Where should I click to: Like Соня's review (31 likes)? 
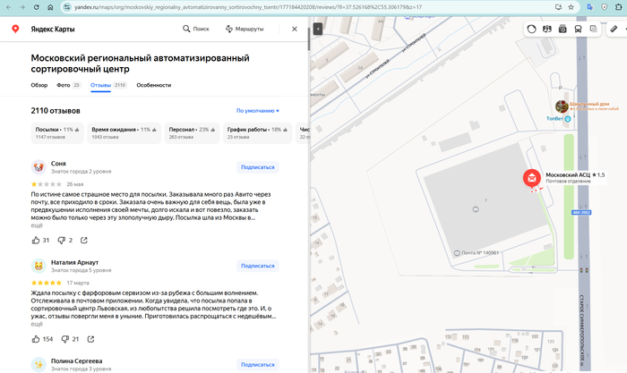[x=40, y=240]
